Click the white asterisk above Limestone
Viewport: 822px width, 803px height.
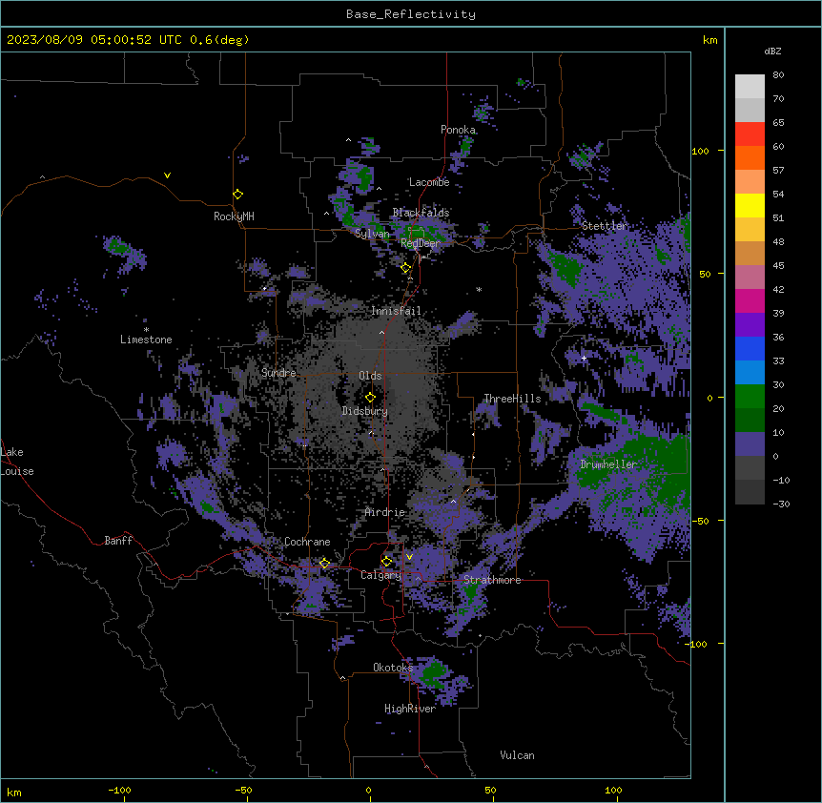pyautogui.click(x=146, y=330)
